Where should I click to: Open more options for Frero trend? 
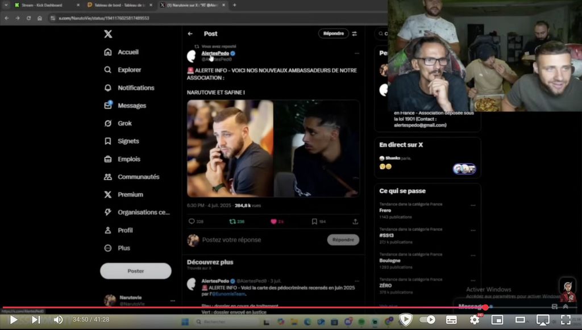click(473, 205)
